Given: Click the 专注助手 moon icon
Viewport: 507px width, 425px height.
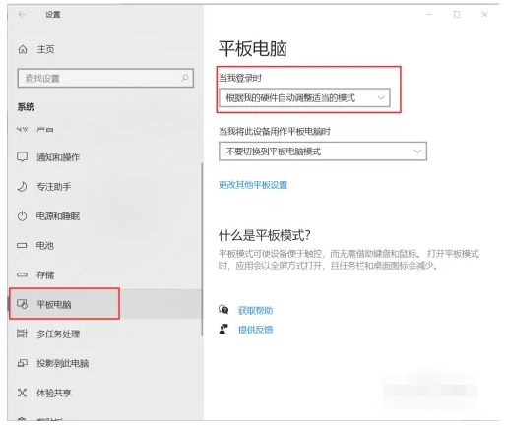Looking at the screenshot, I should [22, 187].
